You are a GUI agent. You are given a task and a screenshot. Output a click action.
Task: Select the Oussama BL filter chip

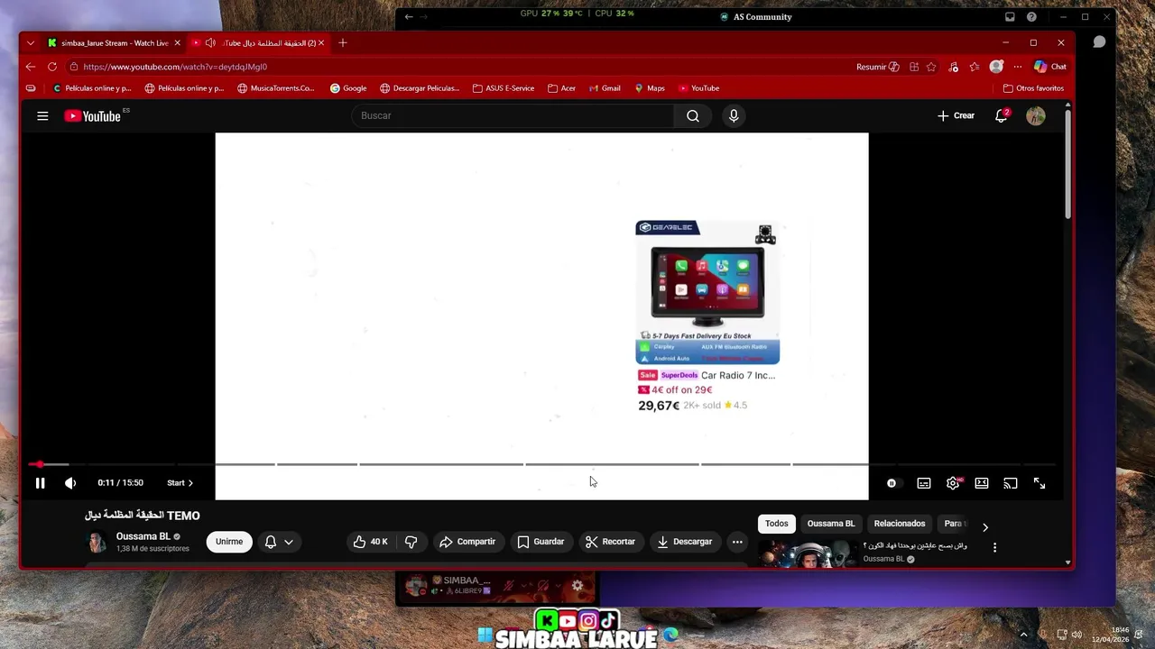(x=831, y=524)
